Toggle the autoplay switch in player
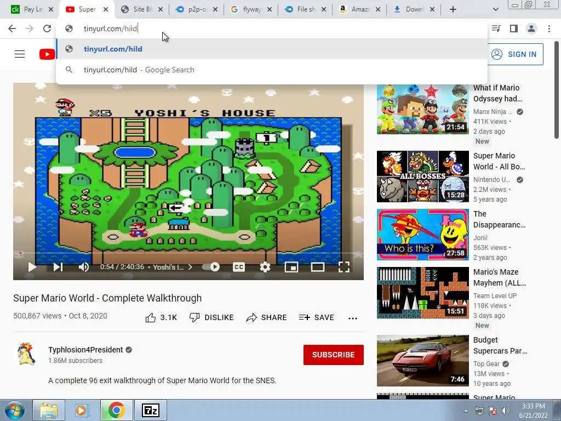Image resolution: width=561 pixels, height=421 pixels. coord(211,267)
